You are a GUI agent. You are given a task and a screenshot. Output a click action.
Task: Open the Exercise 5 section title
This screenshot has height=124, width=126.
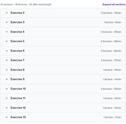(x=17, y=41)
